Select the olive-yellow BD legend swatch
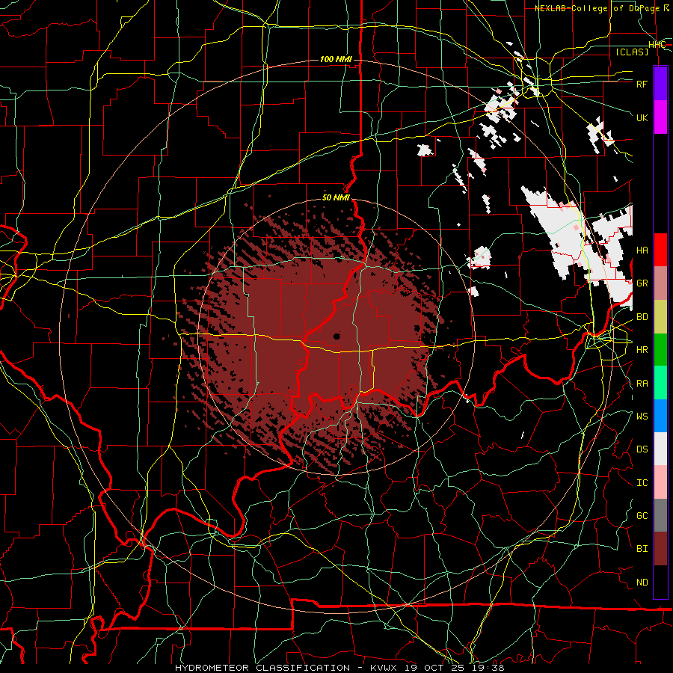The width and height of the screenshot is (673, 673). [660, 316]
